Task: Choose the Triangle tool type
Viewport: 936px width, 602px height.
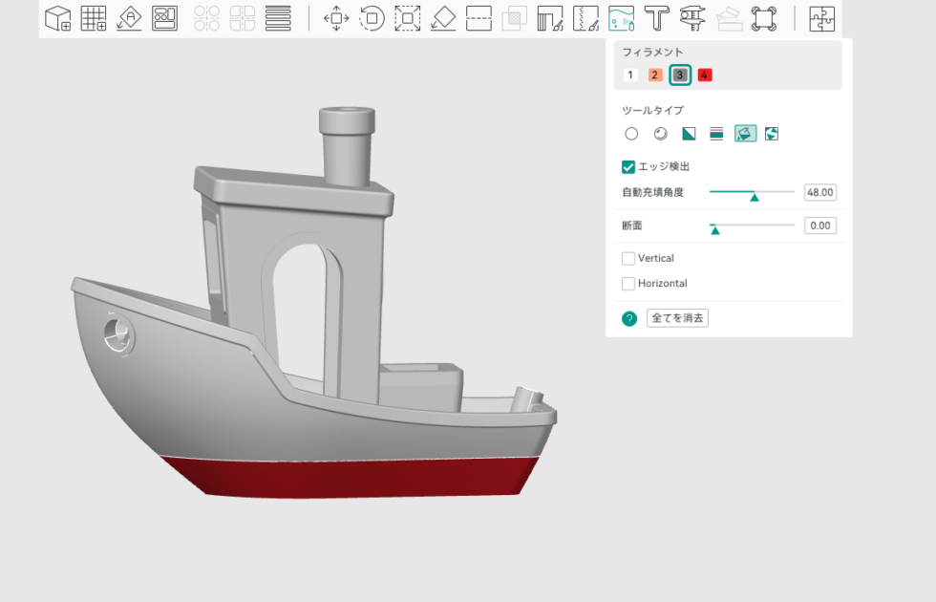Action: click(x=689, y=134)
